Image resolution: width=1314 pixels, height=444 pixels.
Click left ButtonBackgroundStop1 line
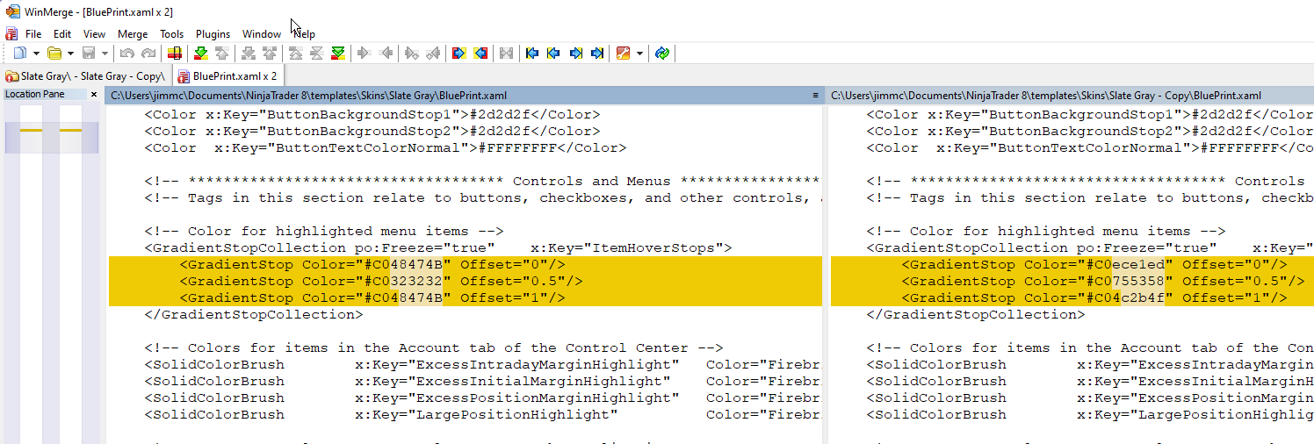(x=372, y=115)
